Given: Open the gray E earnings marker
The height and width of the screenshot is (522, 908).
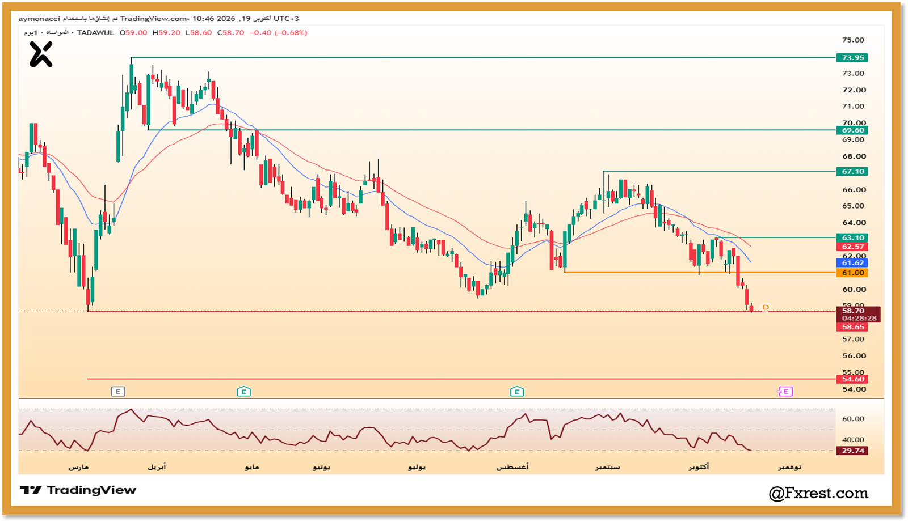Looking at the screenshot, I should [117, 392].
